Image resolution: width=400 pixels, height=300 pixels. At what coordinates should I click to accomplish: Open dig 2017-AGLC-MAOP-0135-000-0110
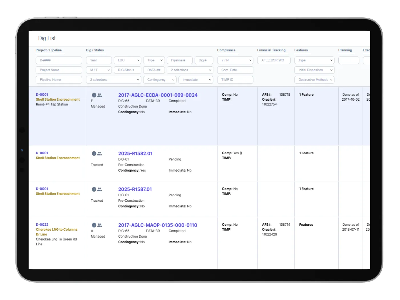tap(158, 225)
